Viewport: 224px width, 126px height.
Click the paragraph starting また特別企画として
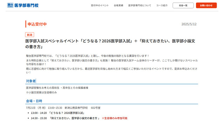(x=112, y=62)
